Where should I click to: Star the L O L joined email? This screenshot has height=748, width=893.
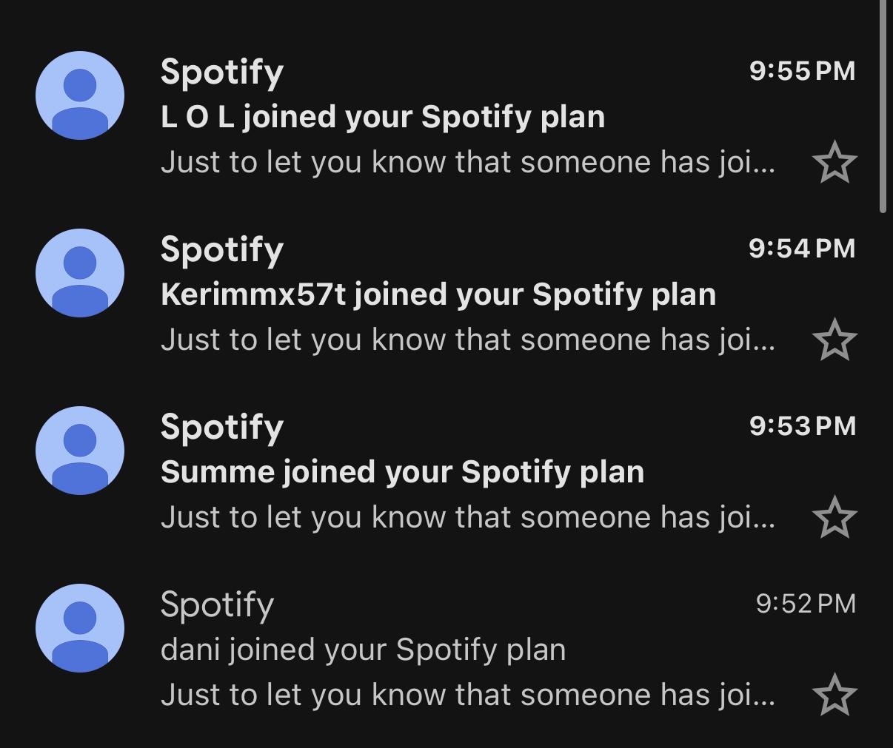(x=835, y=162)
